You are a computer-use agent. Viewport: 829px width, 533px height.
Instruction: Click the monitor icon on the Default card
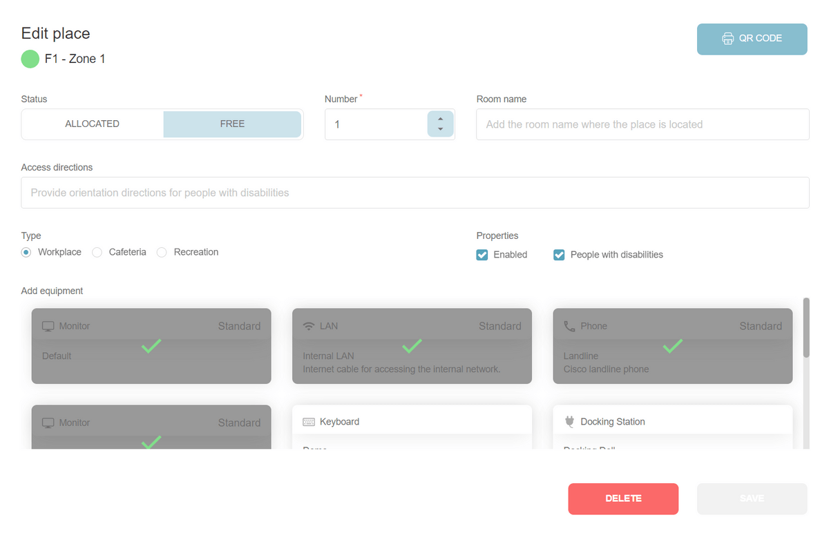coord(48,326)
